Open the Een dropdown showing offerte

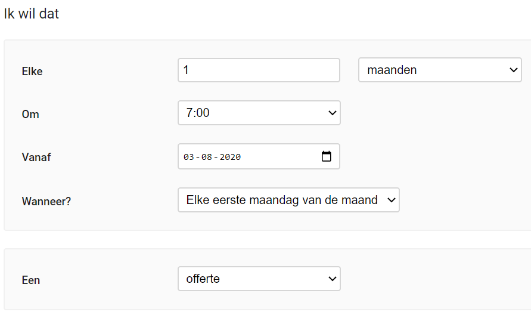tap(259, 279)
